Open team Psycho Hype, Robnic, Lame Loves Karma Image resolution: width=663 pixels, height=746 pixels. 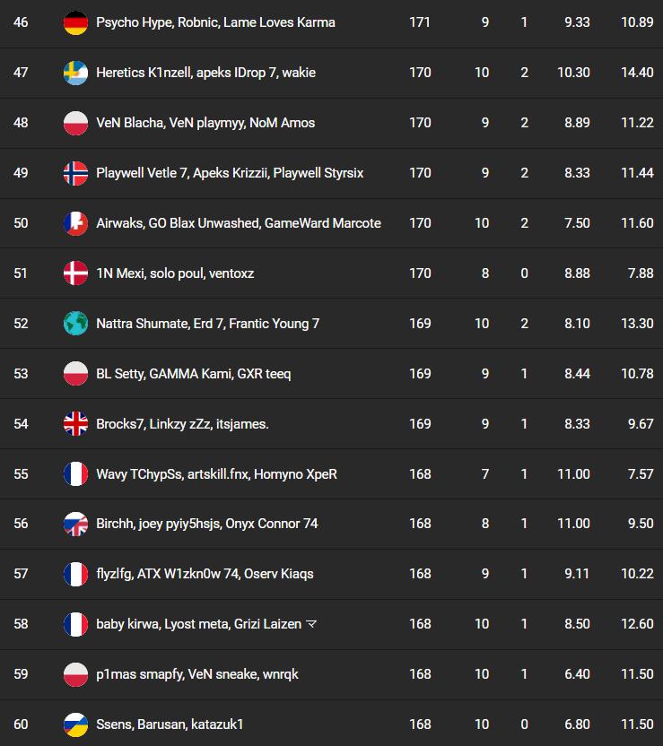(x=215, y=22)
